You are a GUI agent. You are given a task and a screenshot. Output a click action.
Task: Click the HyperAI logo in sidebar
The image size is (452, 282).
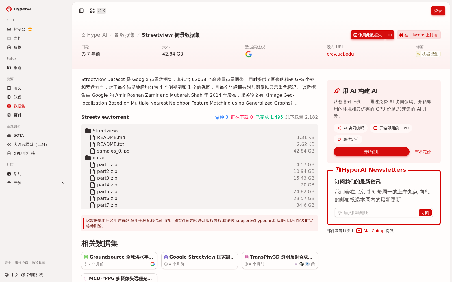pyautogui.click(x=19, y=9)
